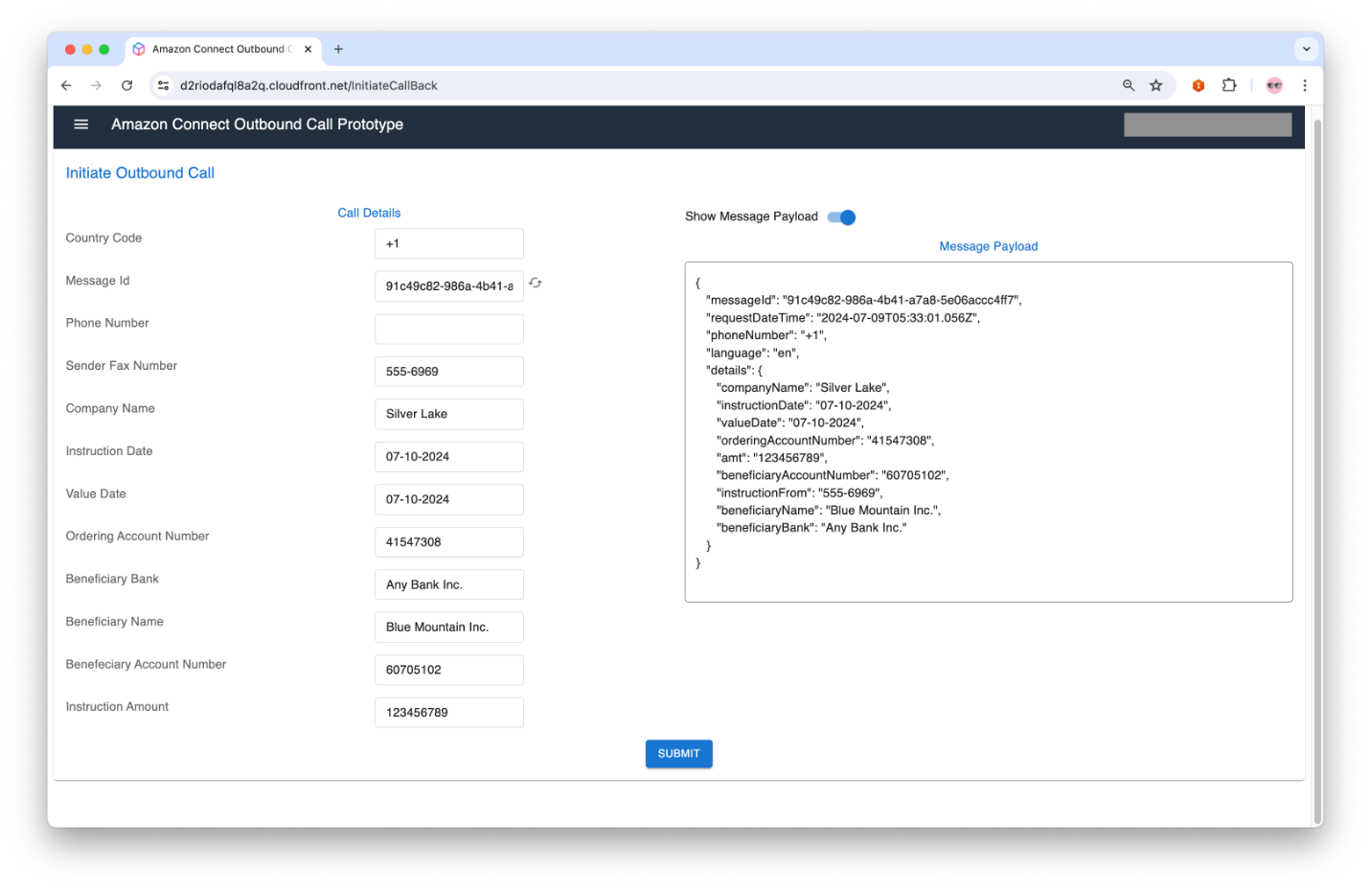Click the Country Code label
The height and width of the screenshot is (890, 1371).
tap(103, 238)
